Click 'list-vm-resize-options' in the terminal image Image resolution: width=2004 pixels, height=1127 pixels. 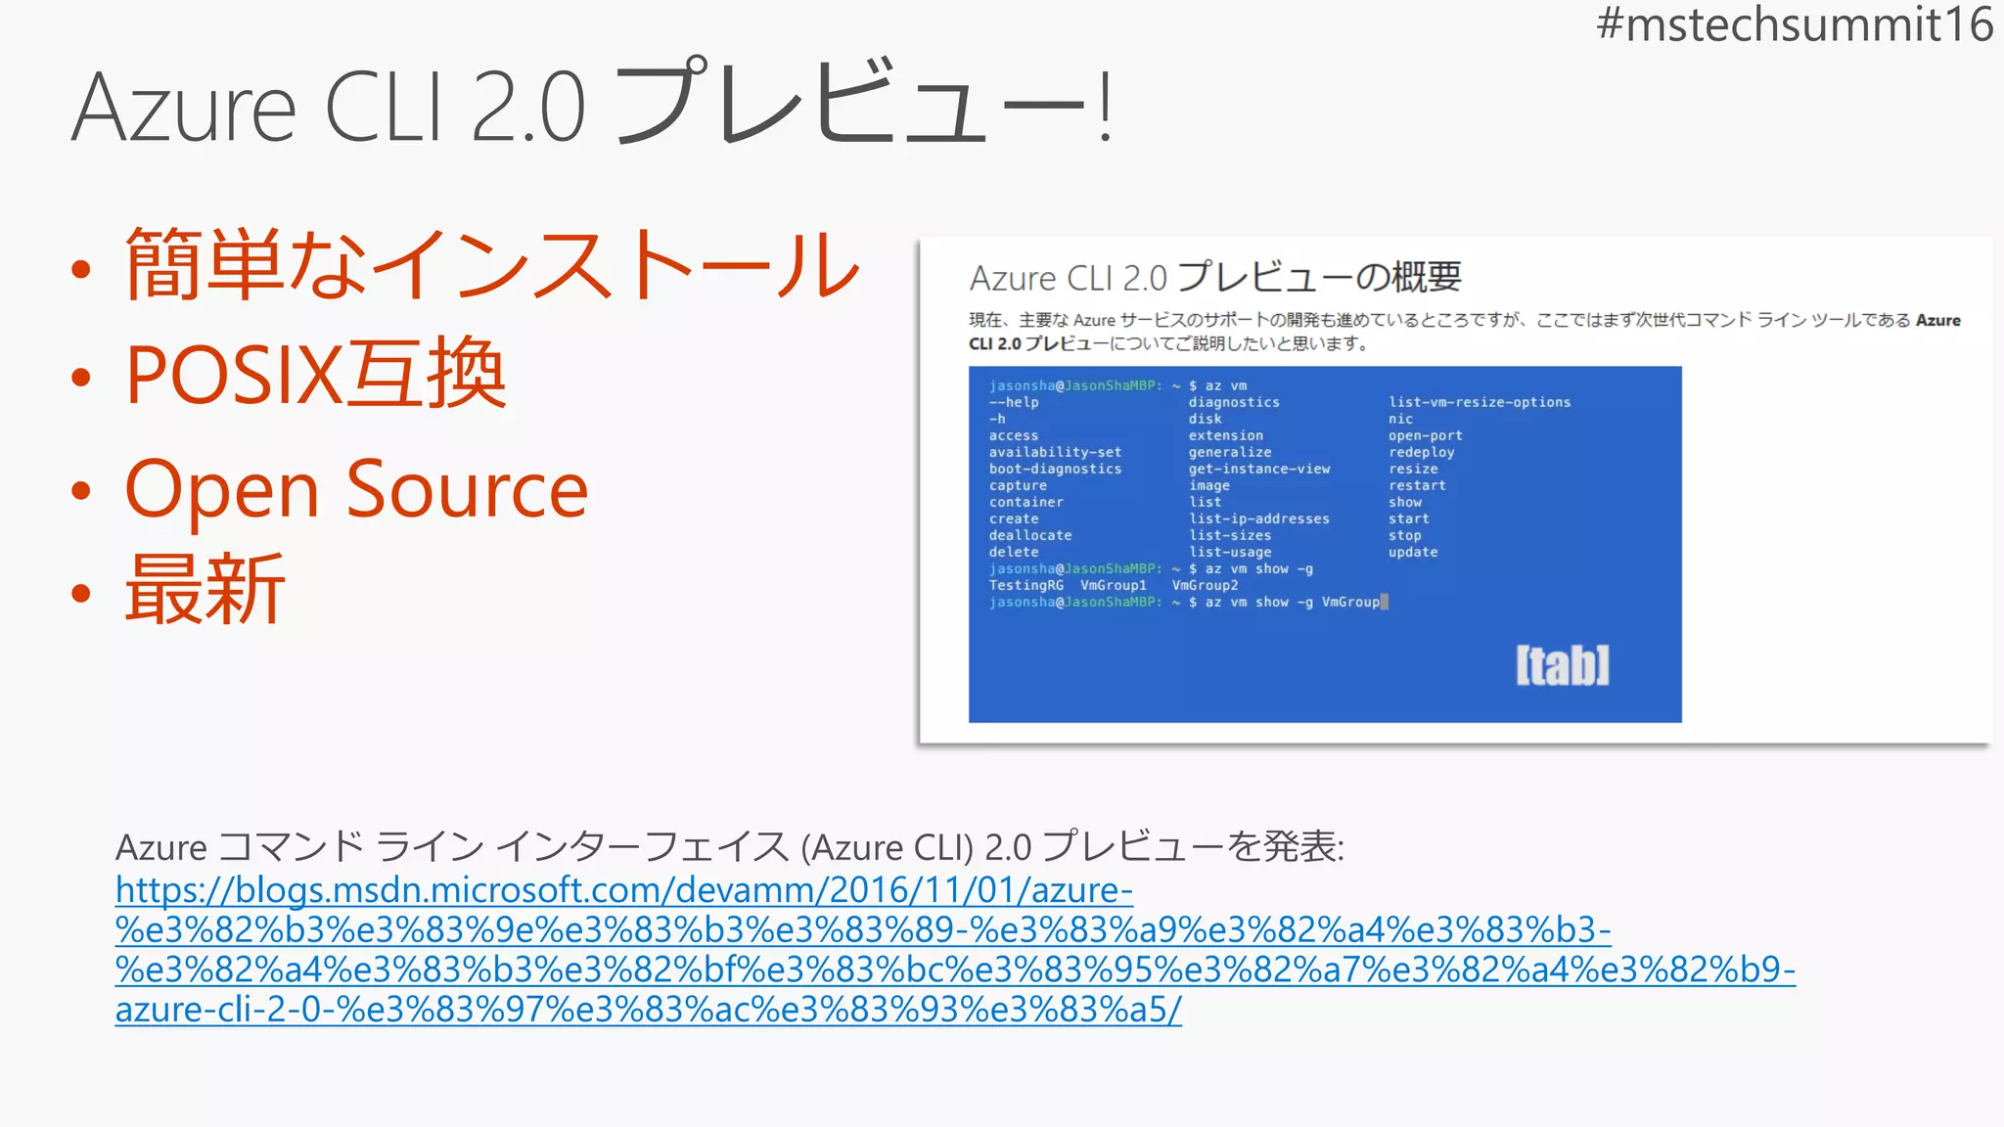point(1480,402)
